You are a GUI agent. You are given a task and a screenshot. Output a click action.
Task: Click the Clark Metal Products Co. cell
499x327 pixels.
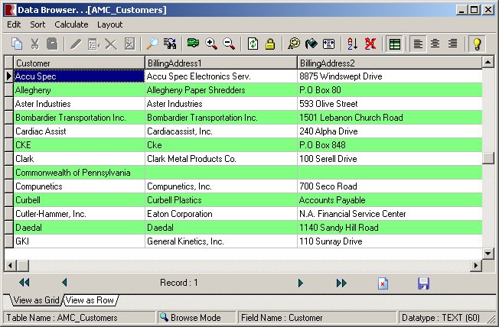click(221, 159)
